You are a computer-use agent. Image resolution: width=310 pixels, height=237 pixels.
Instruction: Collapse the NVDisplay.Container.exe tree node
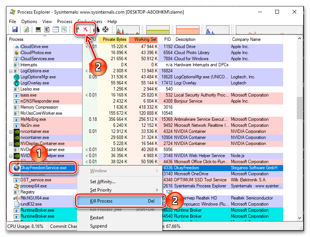(11, 143)
